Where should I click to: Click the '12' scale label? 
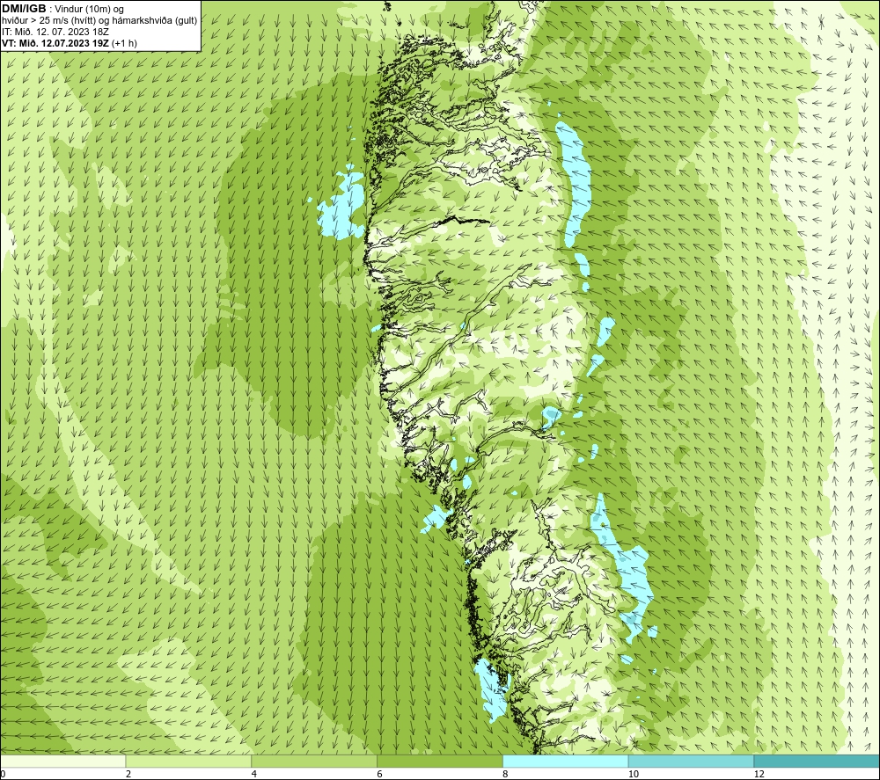pos(759,775)
